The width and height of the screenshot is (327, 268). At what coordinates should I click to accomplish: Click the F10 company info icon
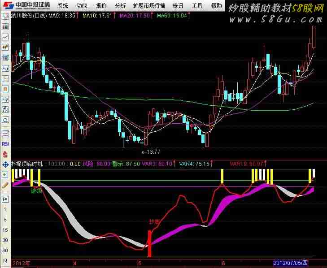click(x=5, y=68)
